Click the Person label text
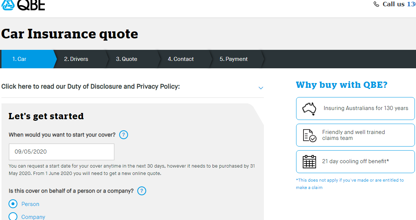The height and width of the screenshot is (220, 416). pyautogui.click(x=30, y=204)
